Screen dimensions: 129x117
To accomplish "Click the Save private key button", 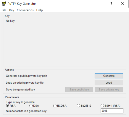I will point(109,89).
